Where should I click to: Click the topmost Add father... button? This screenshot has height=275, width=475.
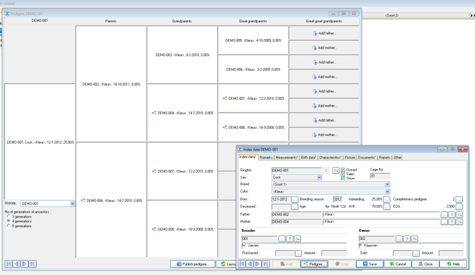tap(324, 33)
